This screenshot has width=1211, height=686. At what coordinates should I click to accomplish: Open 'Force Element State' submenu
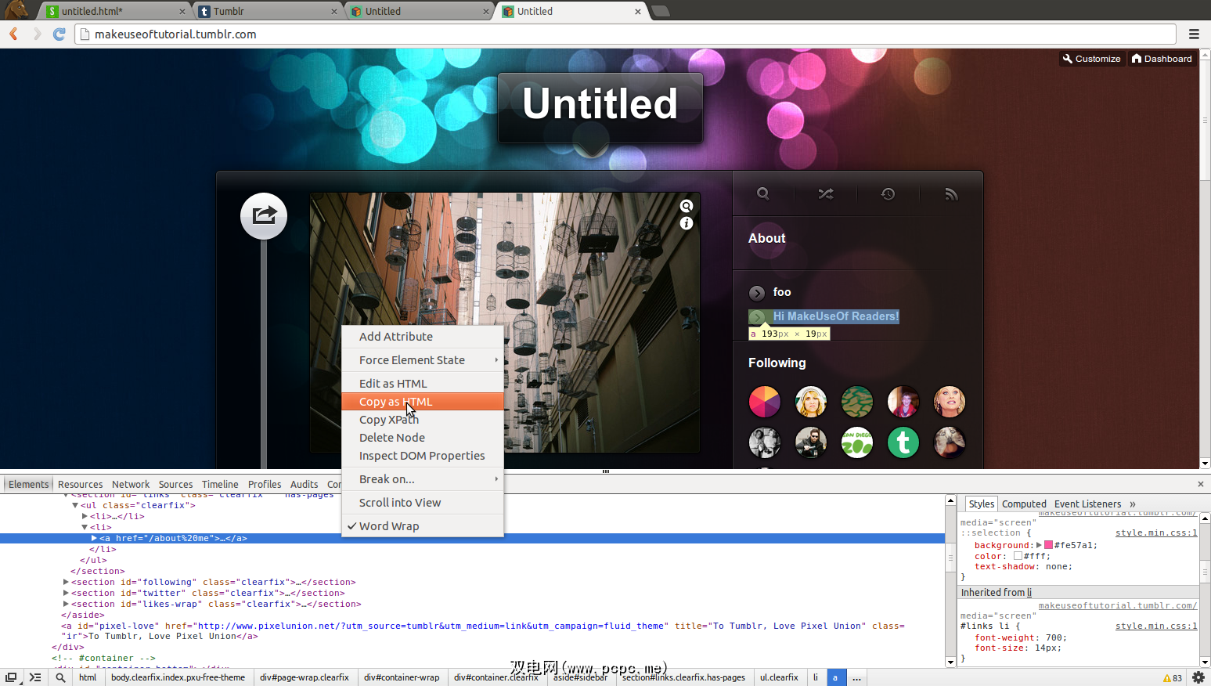tap(423, 360)
